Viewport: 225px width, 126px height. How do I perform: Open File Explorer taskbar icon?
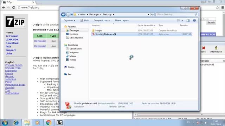coord(27,123)
